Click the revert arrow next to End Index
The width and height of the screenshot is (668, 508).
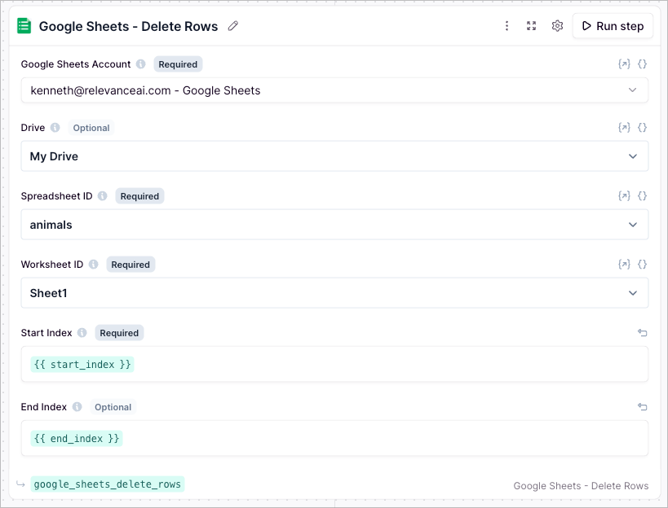[642, 406]
